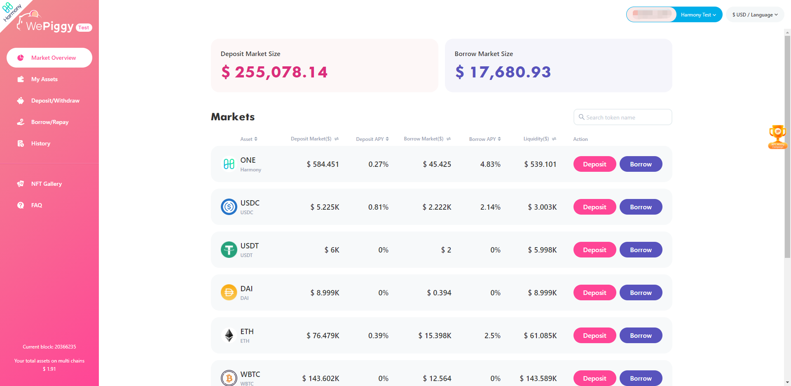Click the ONE Harmony token icon
The height and width of the screenshot is (386, 791).
(229, 164)
